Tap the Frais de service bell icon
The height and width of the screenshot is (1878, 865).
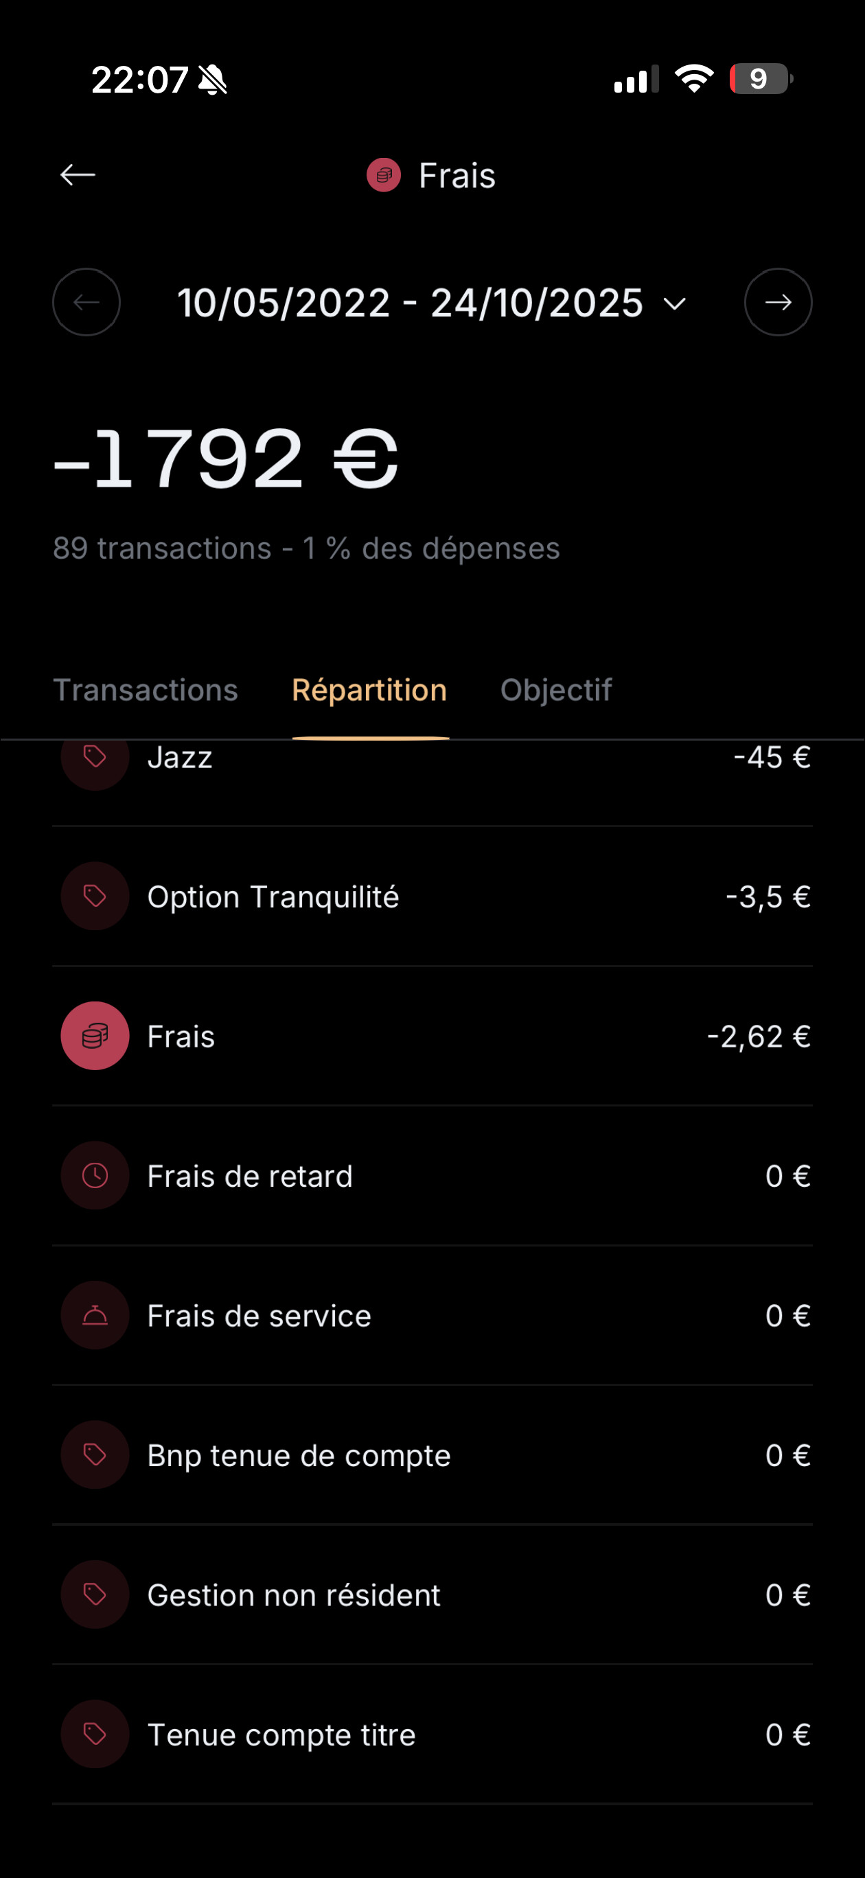95,1315
